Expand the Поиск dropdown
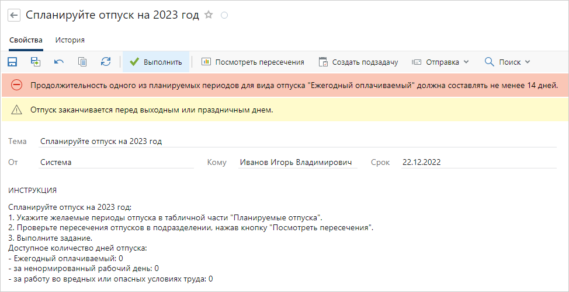 click(508, 62)
